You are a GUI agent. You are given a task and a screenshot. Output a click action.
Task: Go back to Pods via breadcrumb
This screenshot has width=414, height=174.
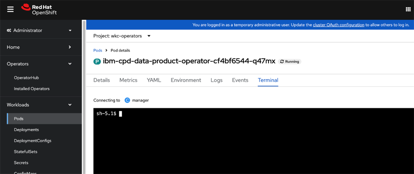pos(98,50)
